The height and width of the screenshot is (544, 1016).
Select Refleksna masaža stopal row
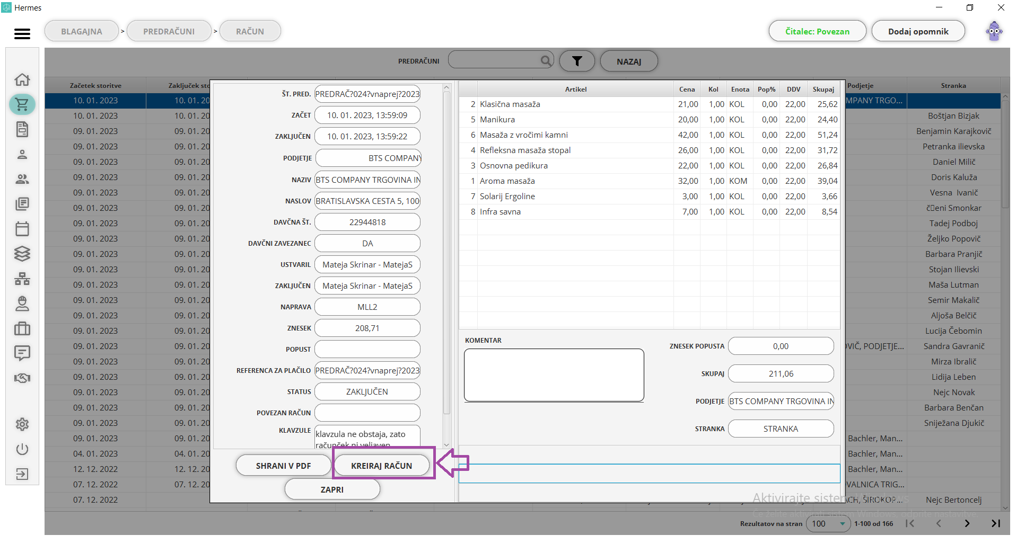650,150
